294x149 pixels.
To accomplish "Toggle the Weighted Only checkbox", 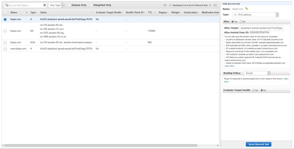I will point(91,5).
